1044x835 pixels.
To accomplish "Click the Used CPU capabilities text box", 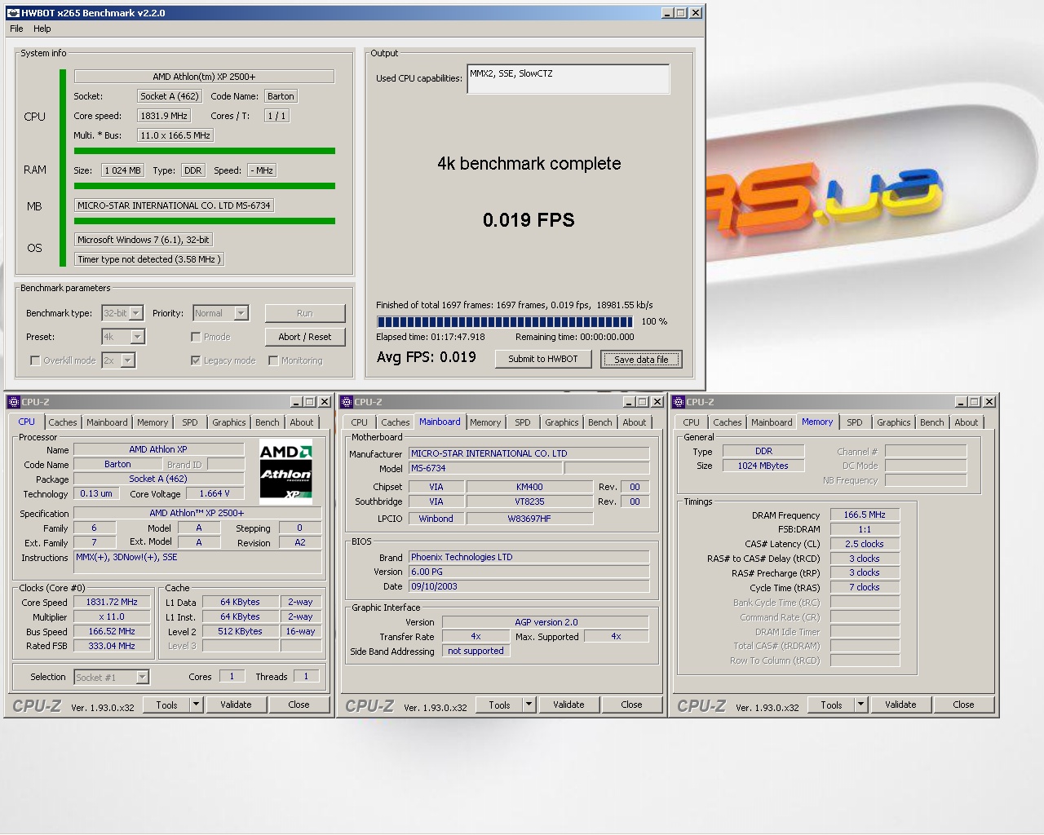I will click(x=568, y=79).
